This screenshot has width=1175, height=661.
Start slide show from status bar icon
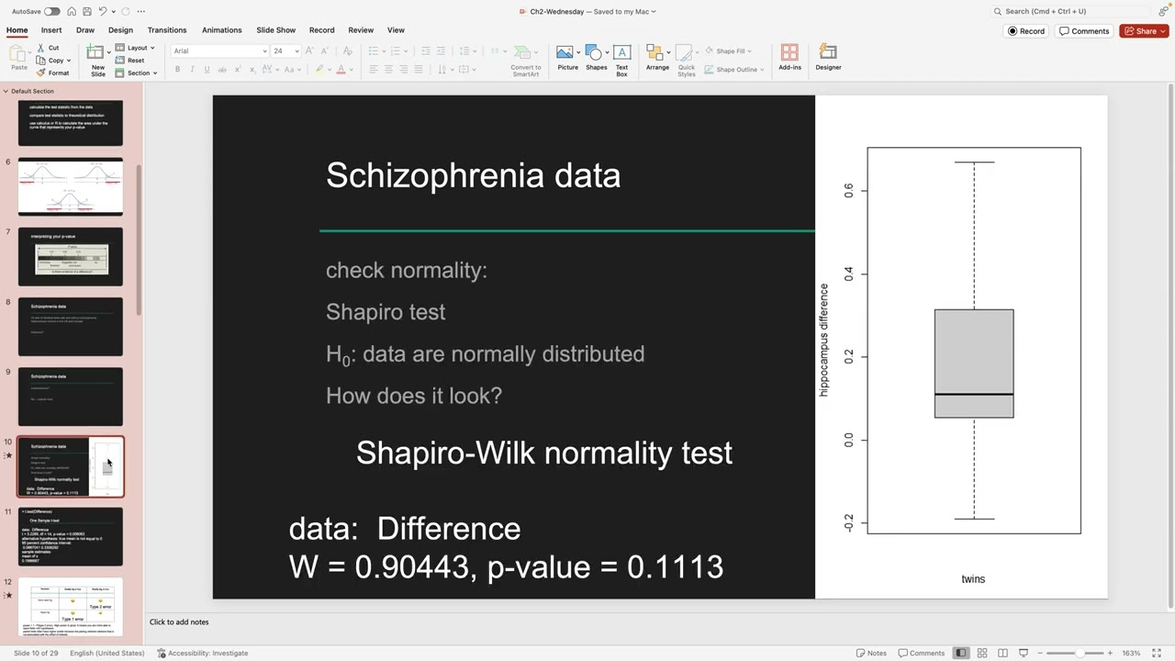[x=1024, y=653]
